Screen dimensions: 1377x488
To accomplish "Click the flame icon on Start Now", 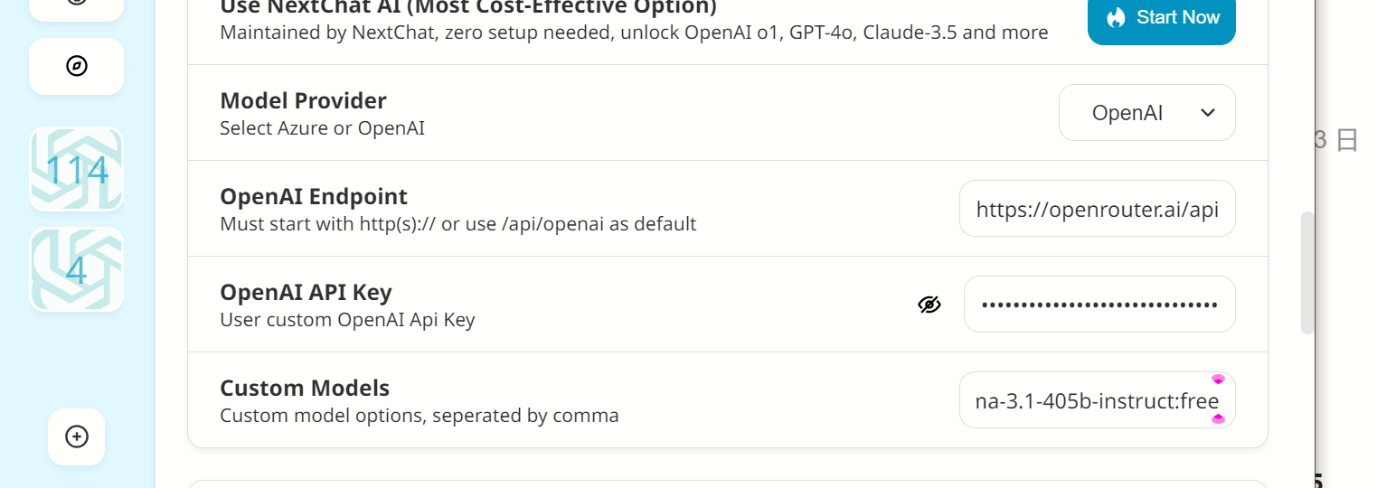I will 1117,17.
